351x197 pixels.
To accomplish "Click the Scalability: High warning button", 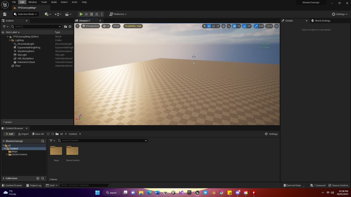I will (x=133, y=26).
